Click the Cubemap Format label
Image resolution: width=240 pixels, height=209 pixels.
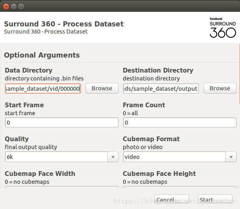(151, 139)
